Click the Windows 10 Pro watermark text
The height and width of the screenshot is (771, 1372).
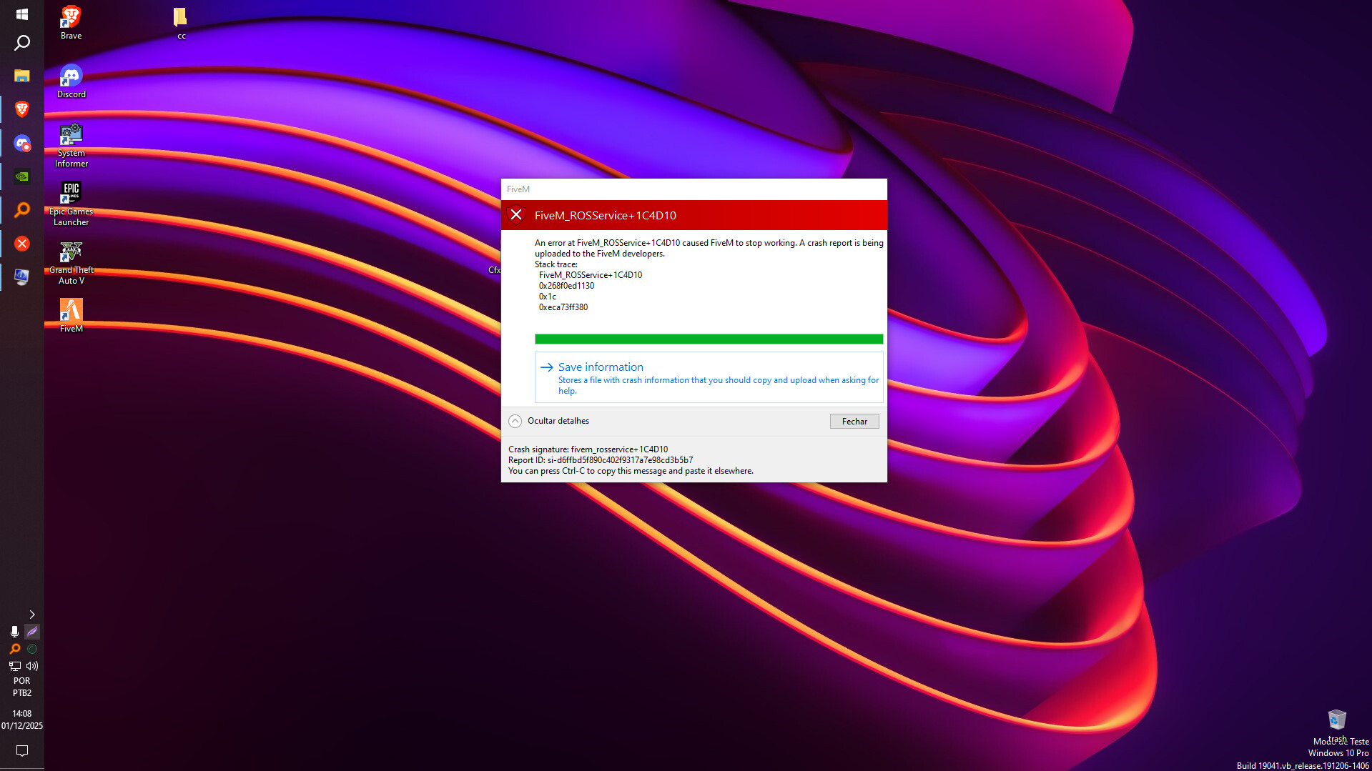(1338, 753)
